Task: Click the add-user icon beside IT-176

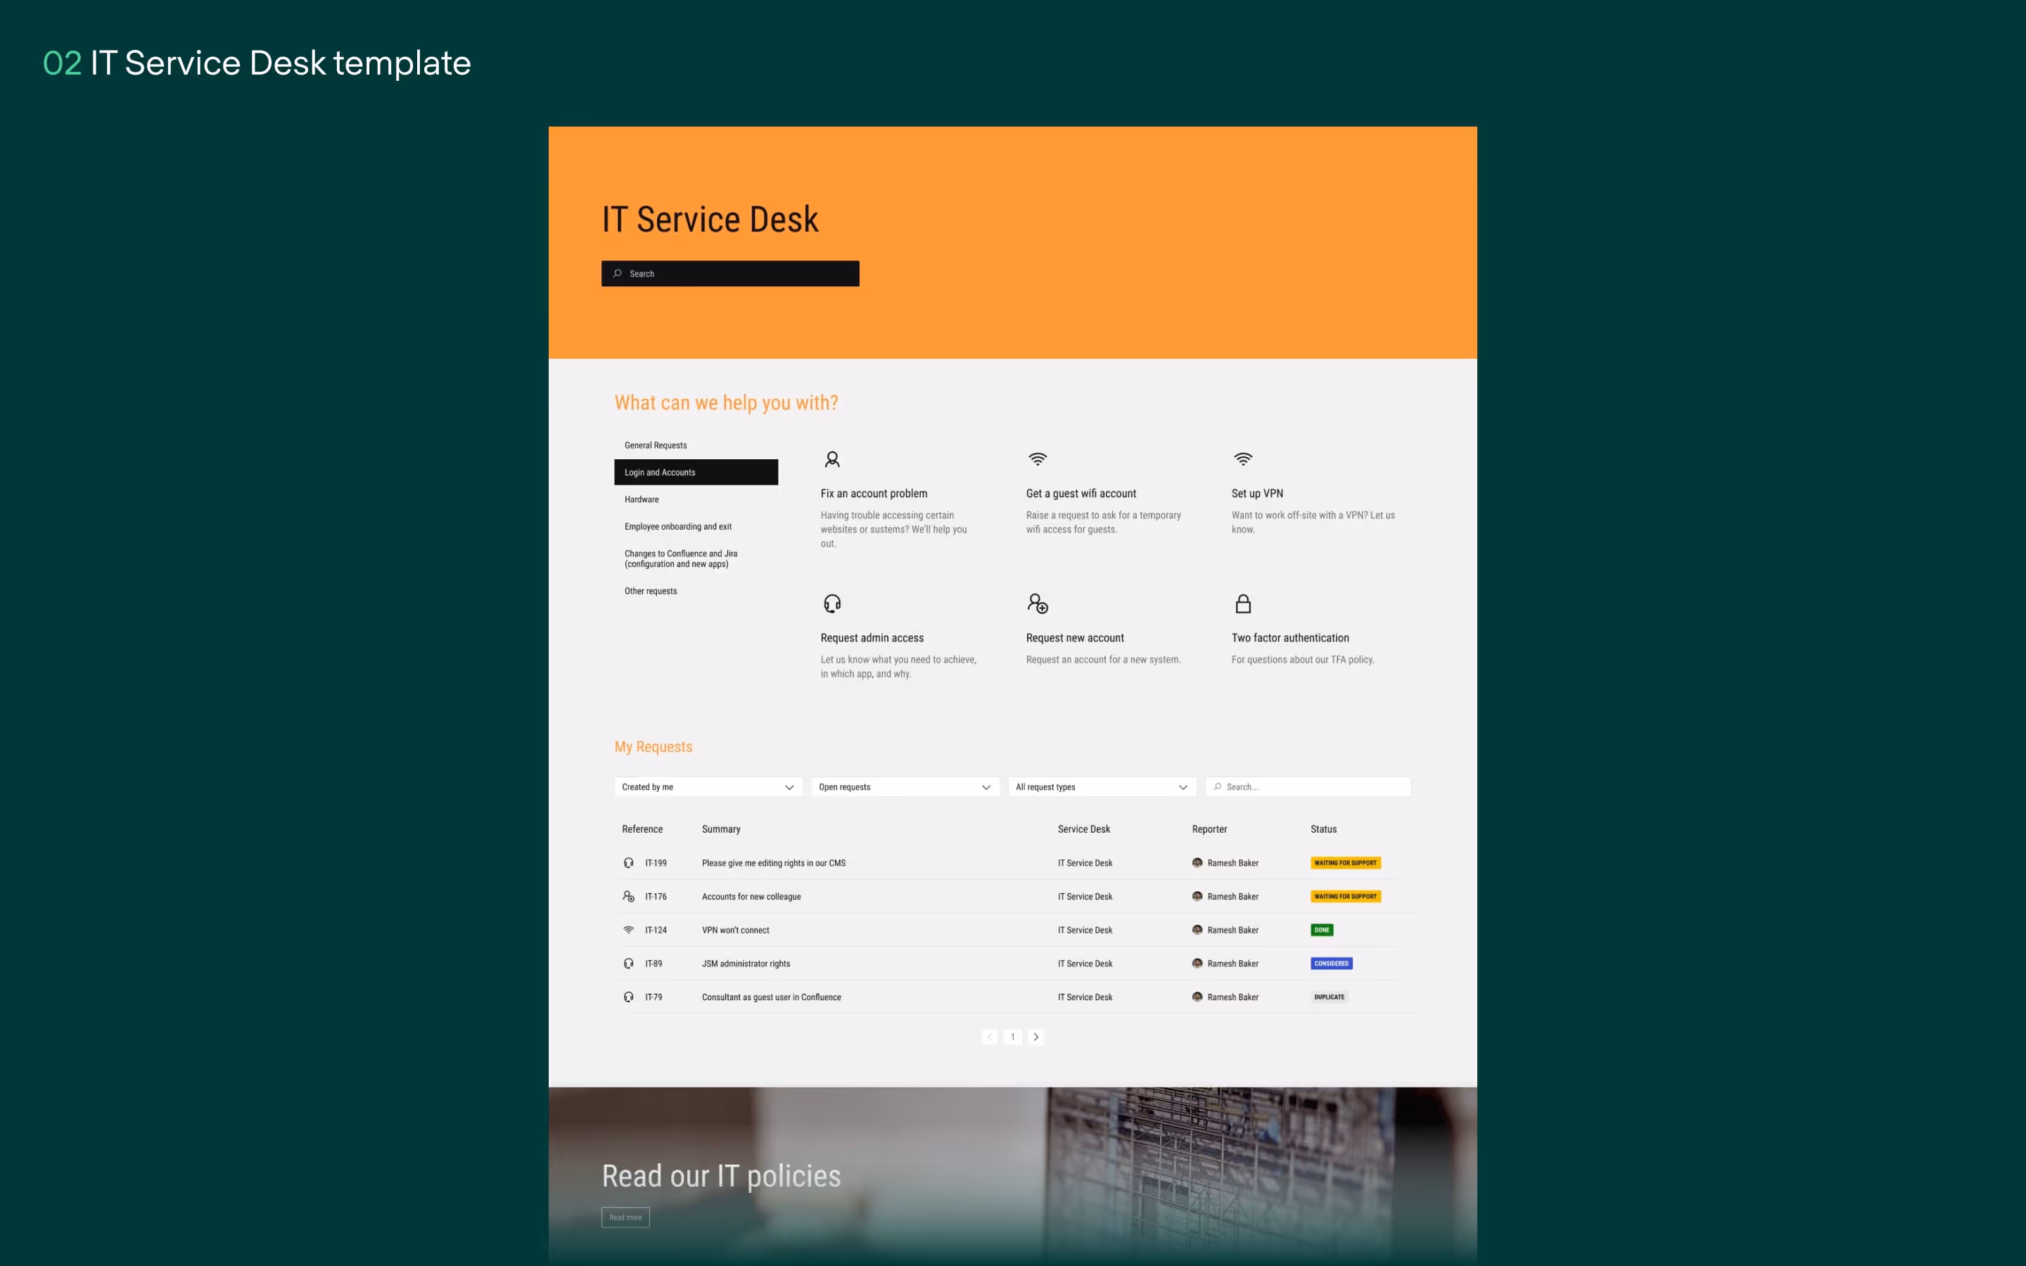Action: coord(629,897)
